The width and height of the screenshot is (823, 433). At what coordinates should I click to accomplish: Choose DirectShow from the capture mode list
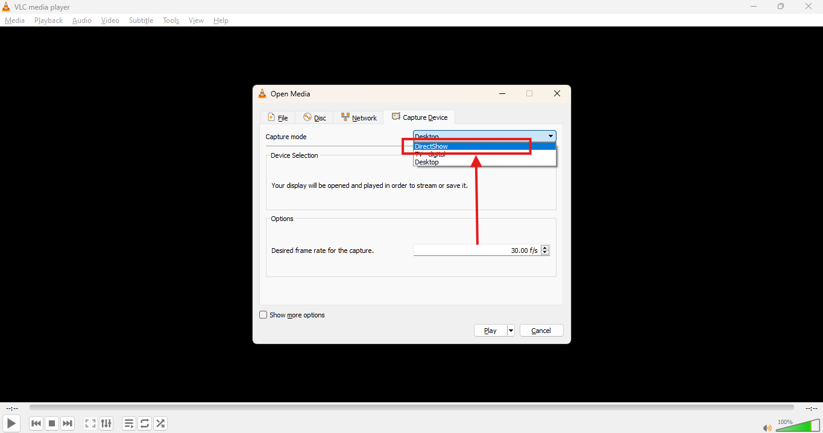485,146
